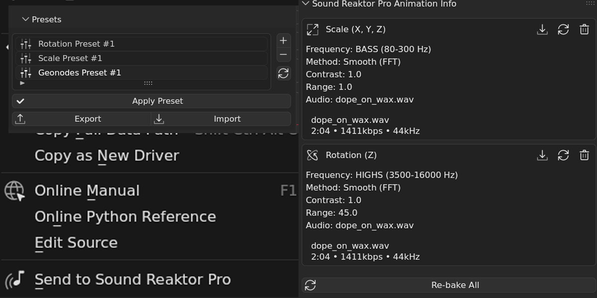Image resolution: width=597 pixels, height=298 pixels.
Task: Click the 'Rotation (Z)' title text
Action: (351, 155)
